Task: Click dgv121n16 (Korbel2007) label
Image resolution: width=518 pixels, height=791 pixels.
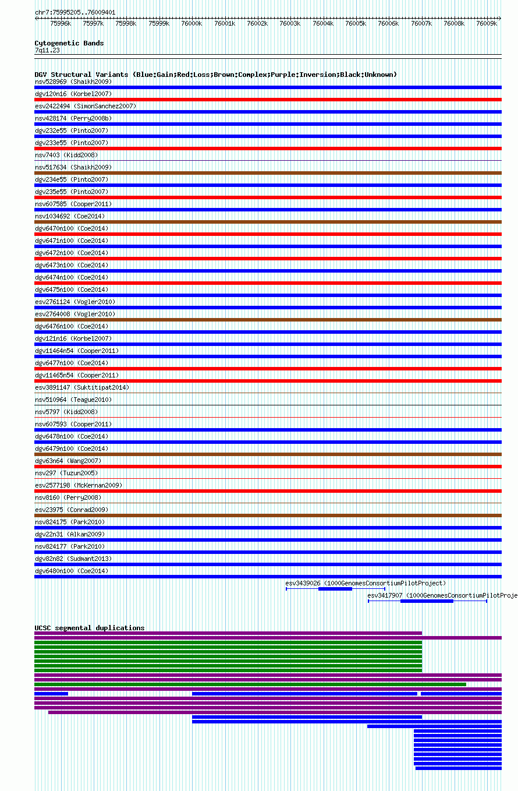Action: tap(73, 338)
